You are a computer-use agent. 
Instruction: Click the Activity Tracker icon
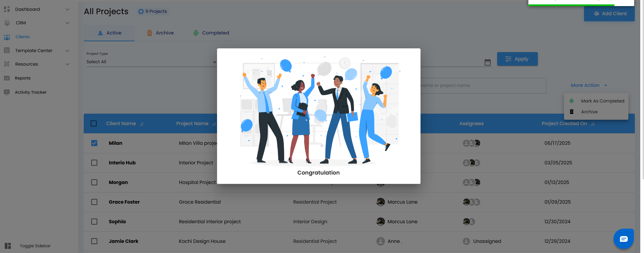click(x=7, y=92)
